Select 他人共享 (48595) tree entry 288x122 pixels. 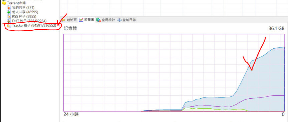[x=25, y=12]
